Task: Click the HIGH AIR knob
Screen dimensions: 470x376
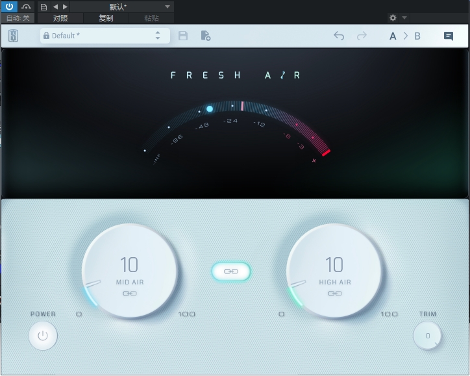Action: click(334, 271)
